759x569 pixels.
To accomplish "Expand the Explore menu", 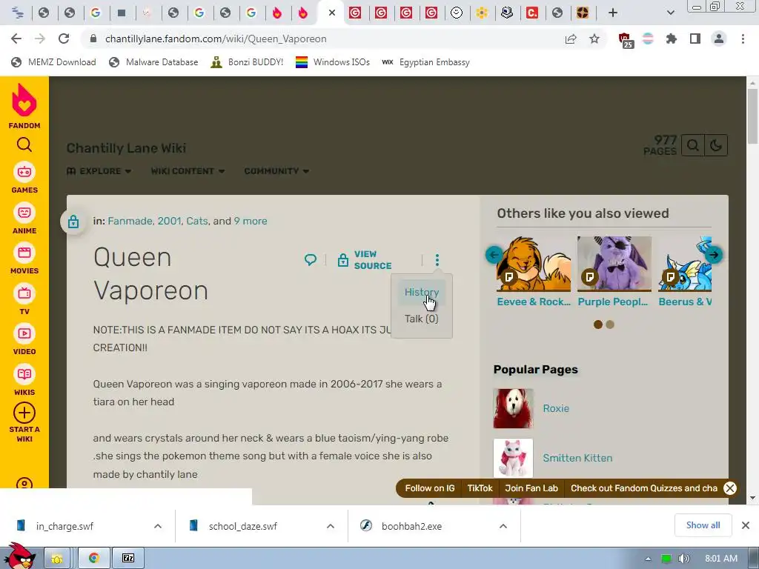I will click(x=99, y=171).
